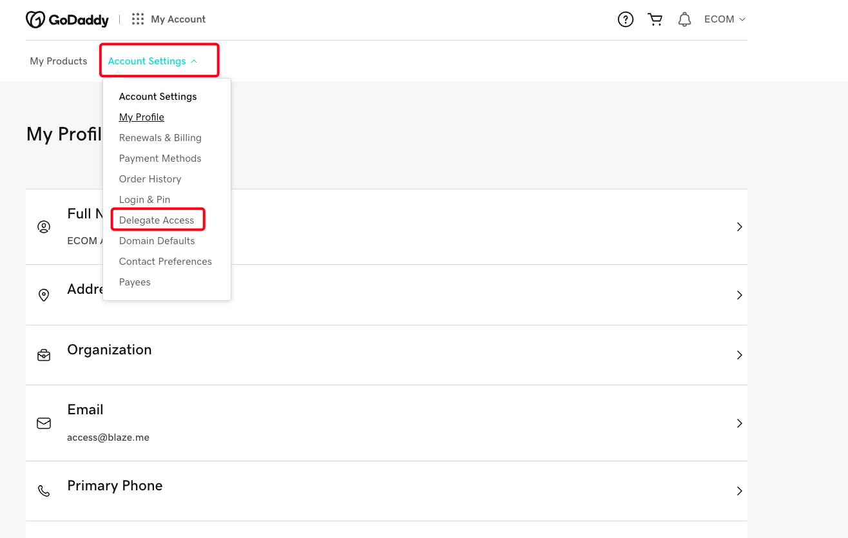
Task: Expand the Email row chevron
Action: point(739,423)
